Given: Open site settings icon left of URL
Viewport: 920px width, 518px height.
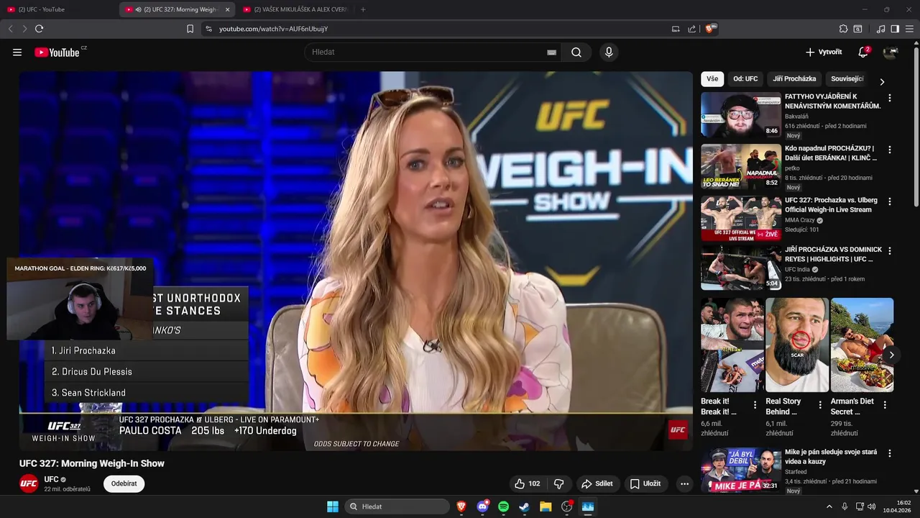Looking at the screenshot, I should coord(208,29).
